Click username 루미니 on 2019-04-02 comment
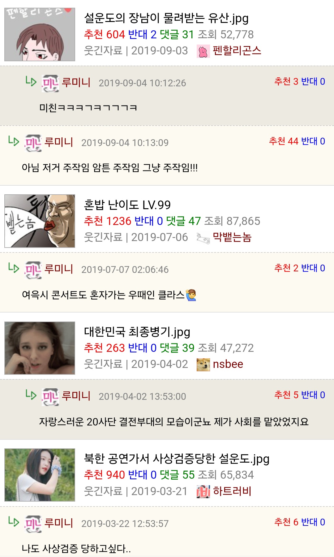 [x=76, y=396]
